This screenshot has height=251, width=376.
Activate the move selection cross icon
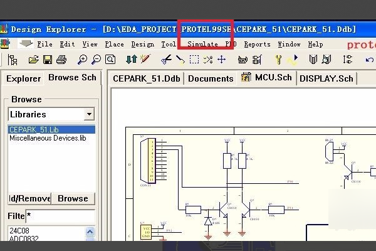[x=222, y=60]
